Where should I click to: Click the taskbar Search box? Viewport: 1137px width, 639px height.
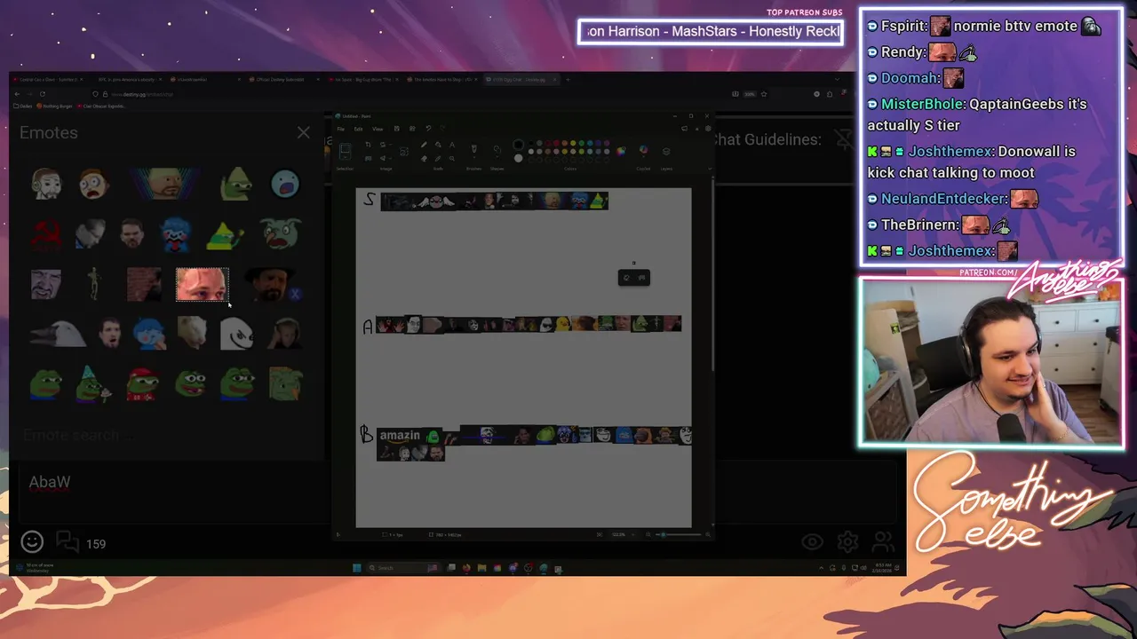[x=403, y=568]
